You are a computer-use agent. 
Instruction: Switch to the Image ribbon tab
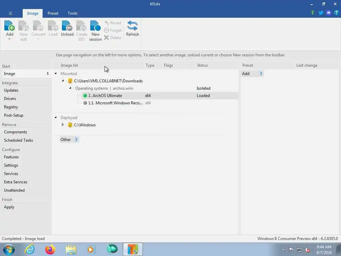pos(33,13)
